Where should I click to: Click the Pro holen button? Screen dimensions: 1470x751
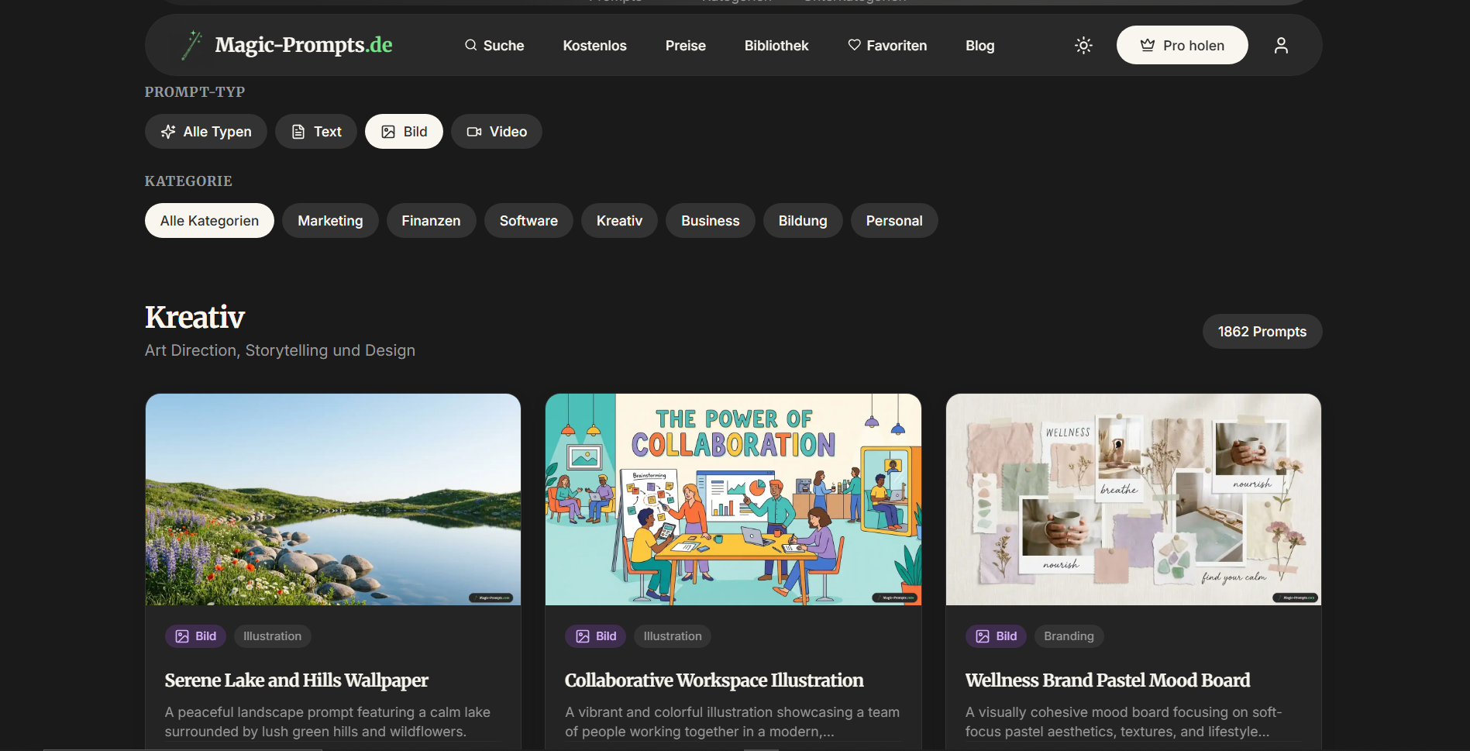point(1182,46)
